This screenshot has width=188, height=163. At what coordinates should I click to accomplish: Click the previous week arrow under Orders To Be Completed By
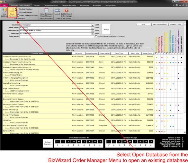tap(58, 142)
